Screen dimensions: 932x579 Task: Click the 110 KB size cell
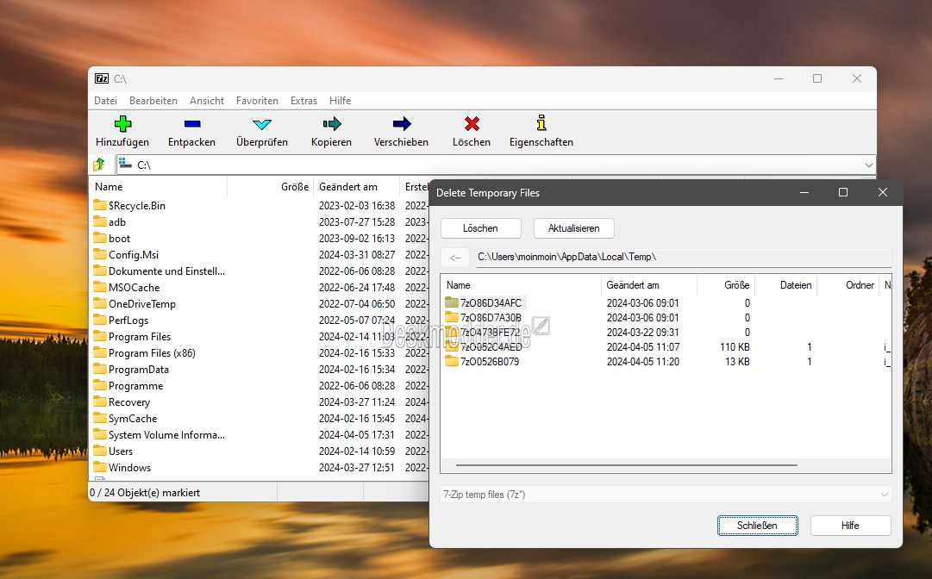(x=735, y=347)
